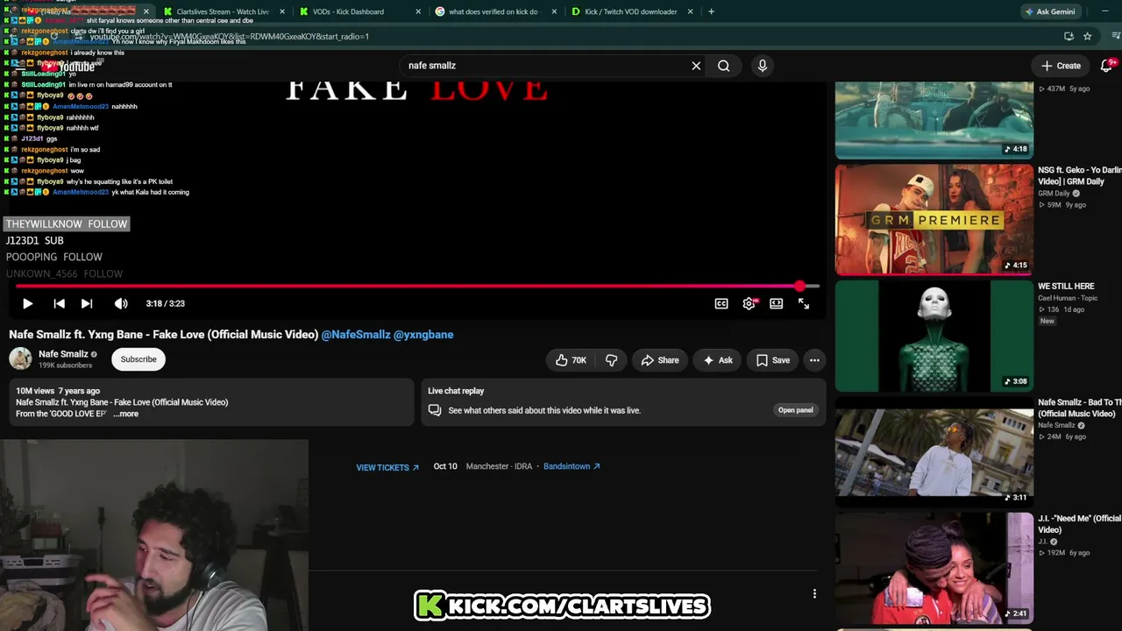Open the GRM Daily channel name
The height and width of the screenshot is (631, 1122).
click(x=1054, y=194)
